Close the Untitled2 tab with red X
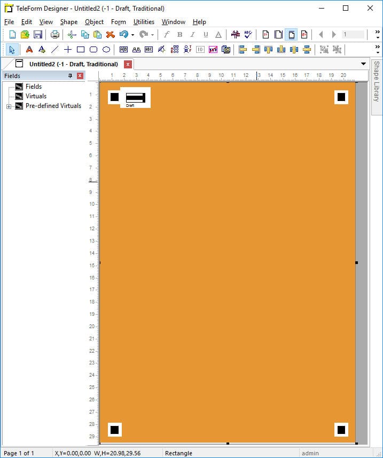383x458 pixels. [128, 64]
